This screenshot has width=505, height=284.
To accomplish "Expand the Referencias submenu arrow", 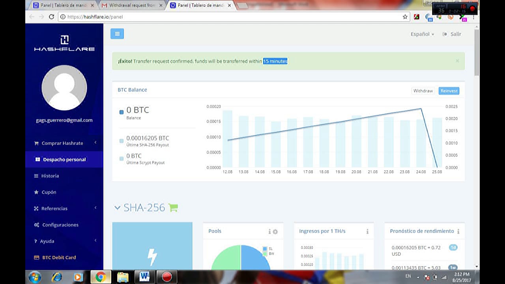I will (x=95, y=207).
